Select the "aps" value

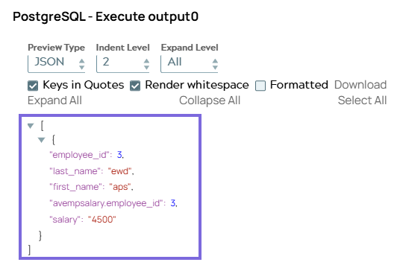click(120, 187)
